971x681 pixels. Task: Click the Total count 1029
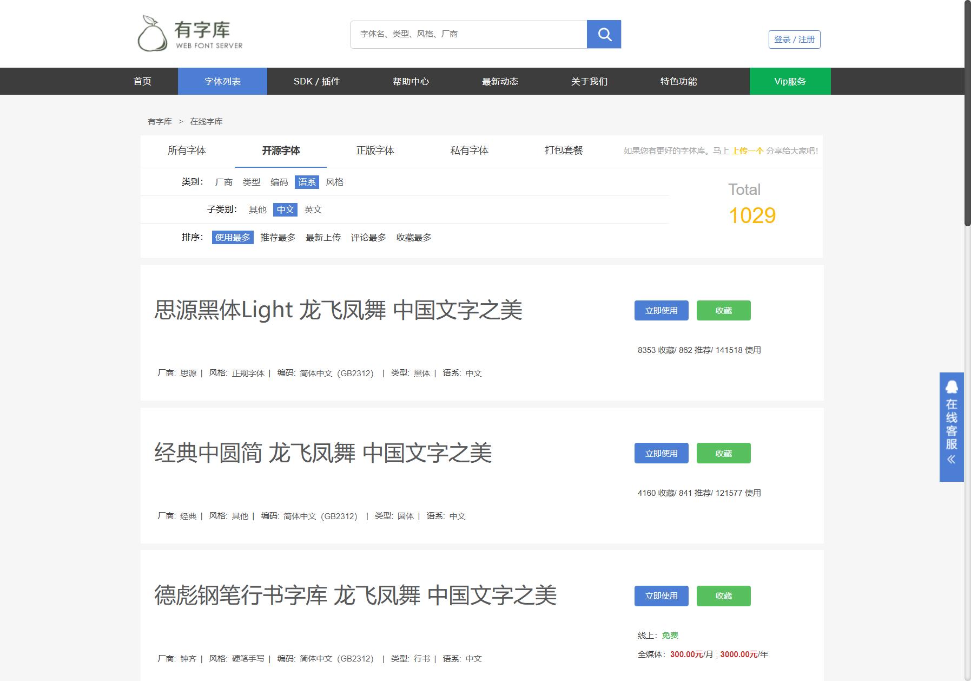pyautogui.click(x=752, y=215)
